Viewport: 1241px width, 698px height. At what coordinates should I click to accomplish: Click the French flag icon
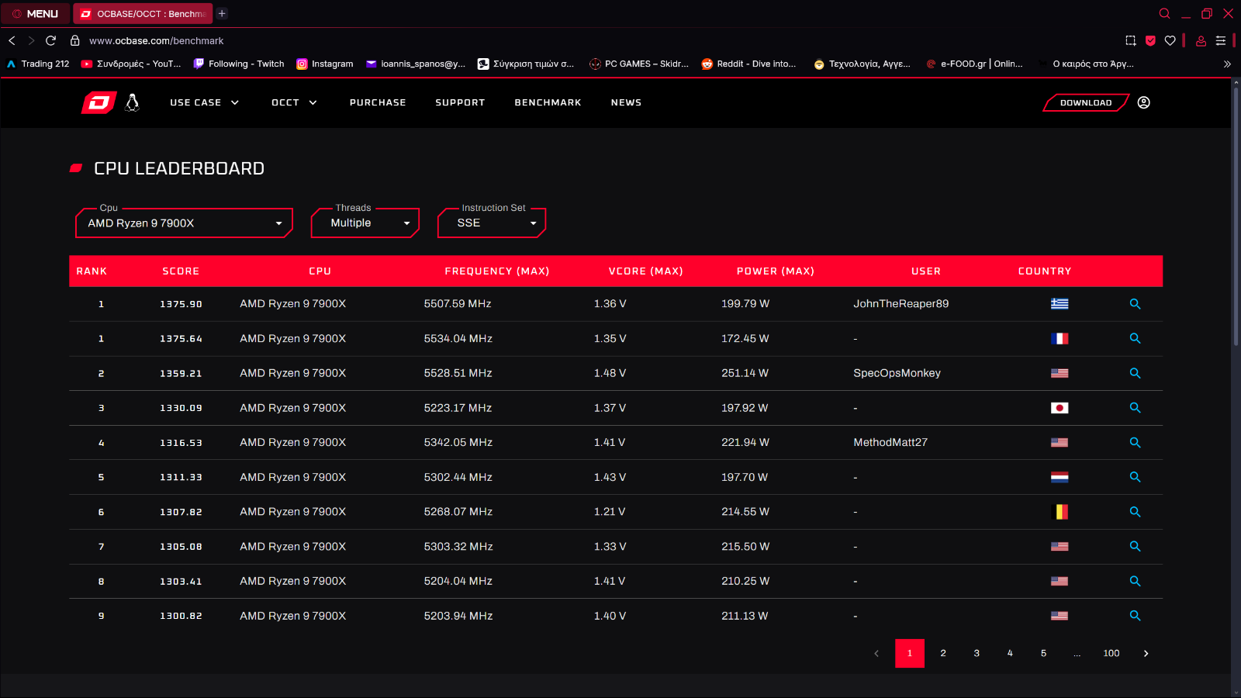[1060, 338]
